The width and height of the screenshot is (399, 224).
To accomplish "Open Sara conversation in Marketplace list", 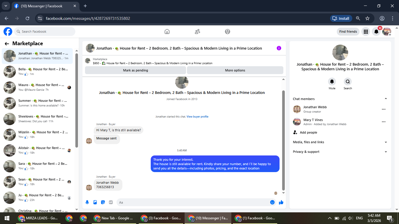I will click(x=37, y=166).
